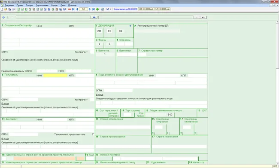Click the Контрагент field in Получатель section

coord(92,99)
